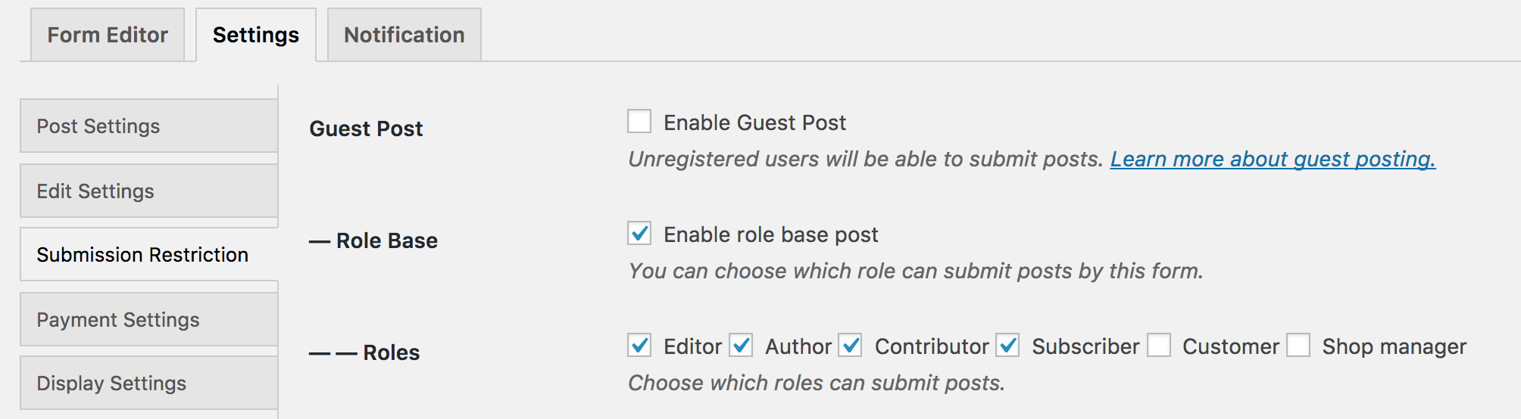Show Display Settings section
The width and height of the screenshot is (1521, 419).
[x=148, y=383]
